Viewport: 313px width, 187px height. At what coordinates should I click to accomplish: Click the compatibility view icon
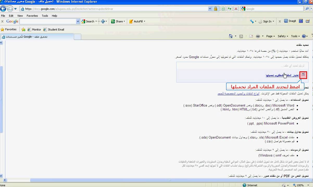coord(223,9)
